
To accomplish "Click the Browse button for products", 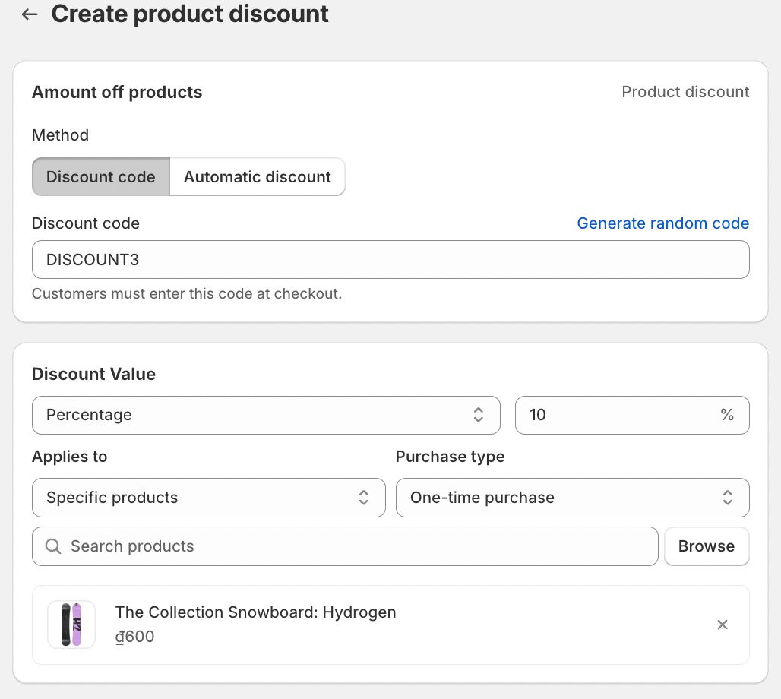I will point(706,546).
